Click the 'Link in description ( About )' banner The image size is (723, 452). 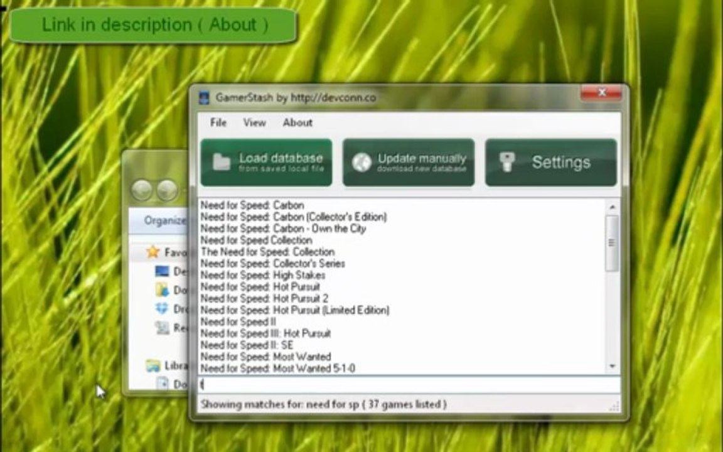[x=153, y=25]
